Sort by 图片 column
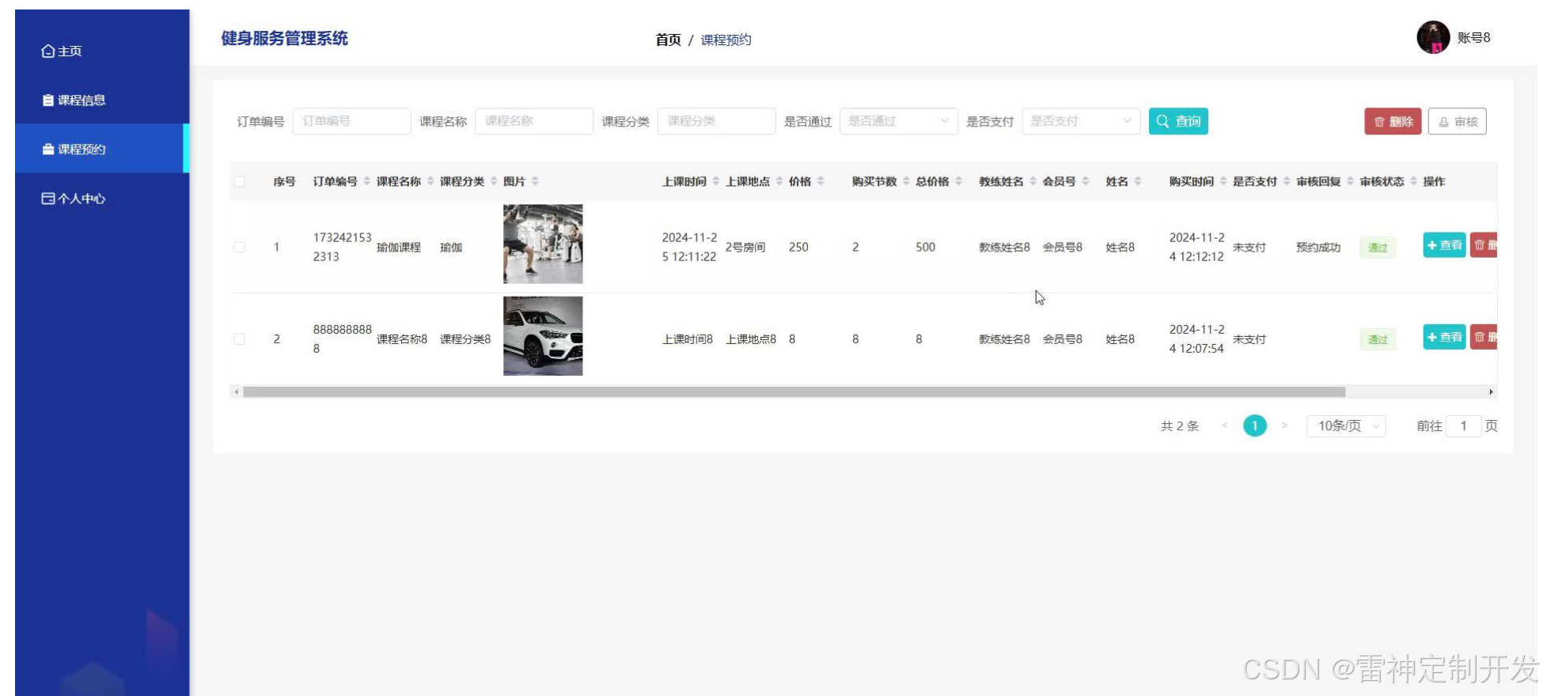This screenshot has width=1543, height=696. point(535,181)
